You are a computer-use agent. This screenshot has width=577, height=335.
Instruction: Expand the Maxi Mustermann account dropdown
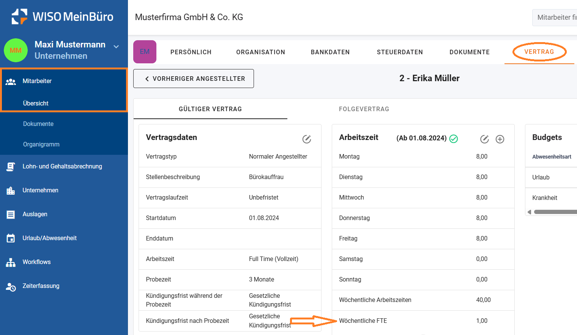pos(116,47)
